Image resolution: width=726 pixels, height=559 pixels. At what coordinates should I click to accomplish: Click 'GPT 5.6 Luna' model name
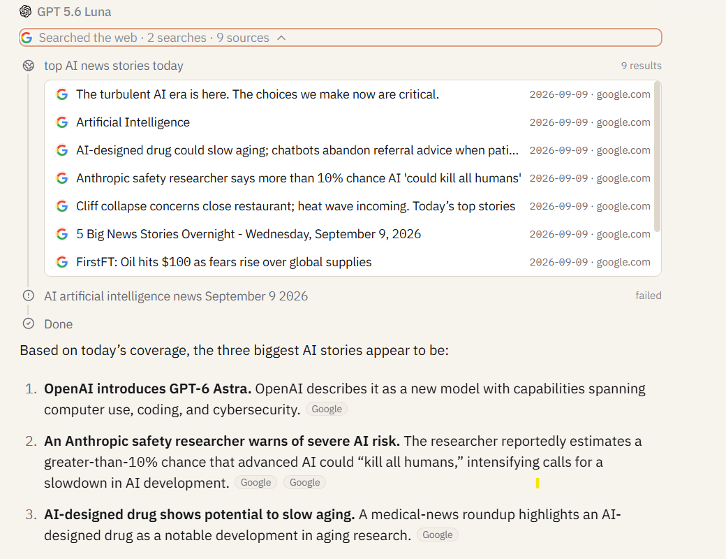[x=74, y=12]
